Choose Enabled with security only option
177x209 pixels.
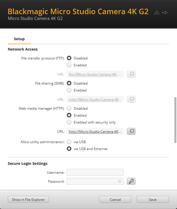[69, 122]
